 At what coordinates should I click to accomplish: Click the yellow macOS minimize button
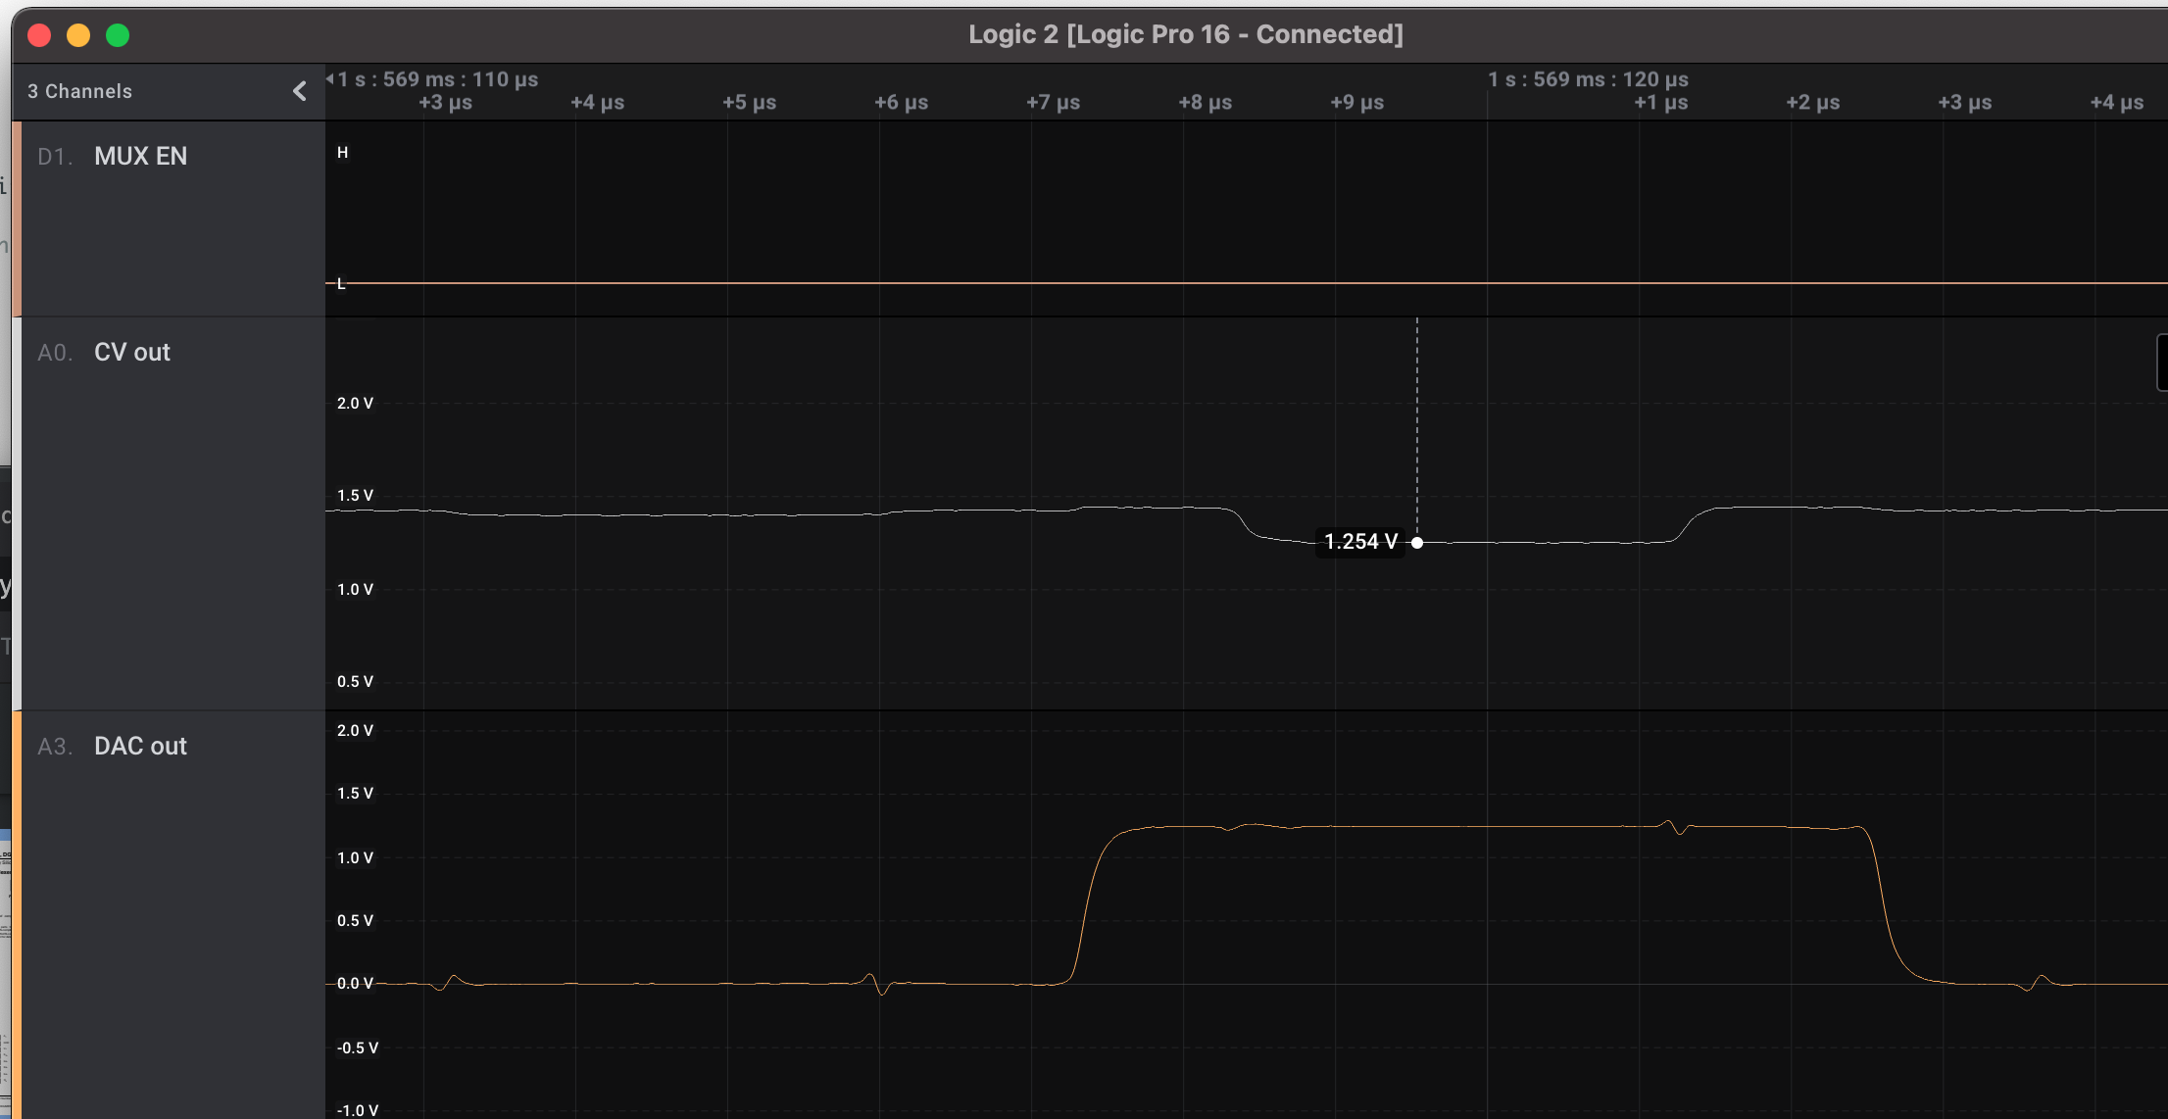coord(78,35)
